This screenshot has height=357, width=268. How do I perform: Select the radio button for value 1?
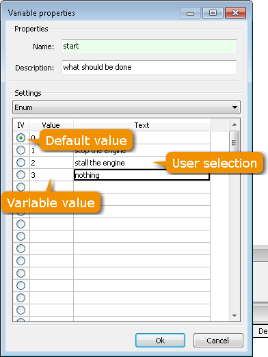tap(21, 150)
